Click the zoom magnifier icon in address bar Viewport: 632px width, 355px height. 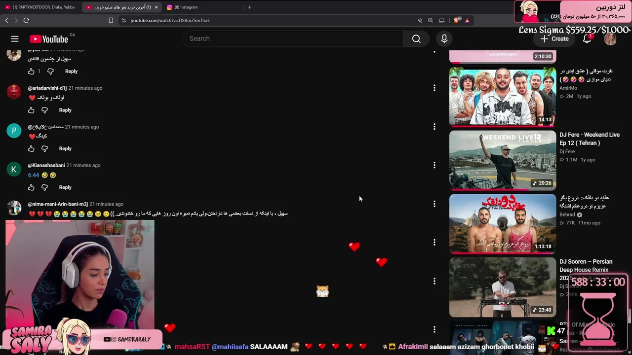click(x=431, y=20)
